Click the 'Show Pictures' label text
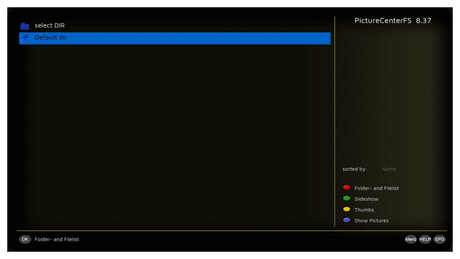This screenshot has width=460, height=259. [371, 221]
